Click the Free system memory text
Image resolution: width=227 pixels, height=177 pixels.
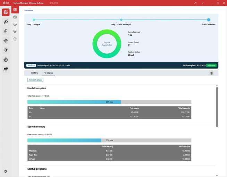40,134
